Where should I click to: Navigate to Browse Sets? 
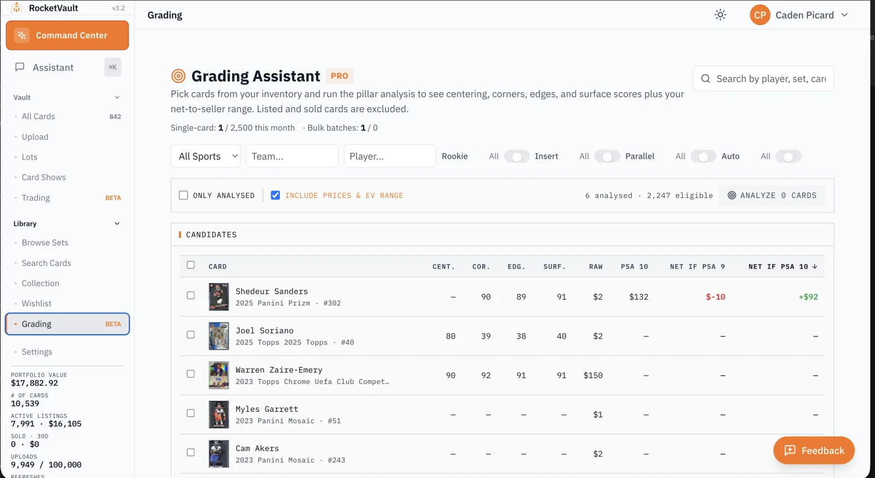pos(67,243)
